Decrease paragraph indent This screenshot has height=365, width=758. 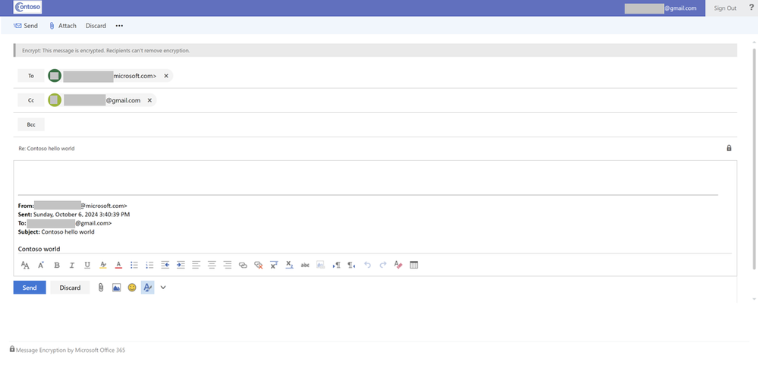[x=165, y=265]
